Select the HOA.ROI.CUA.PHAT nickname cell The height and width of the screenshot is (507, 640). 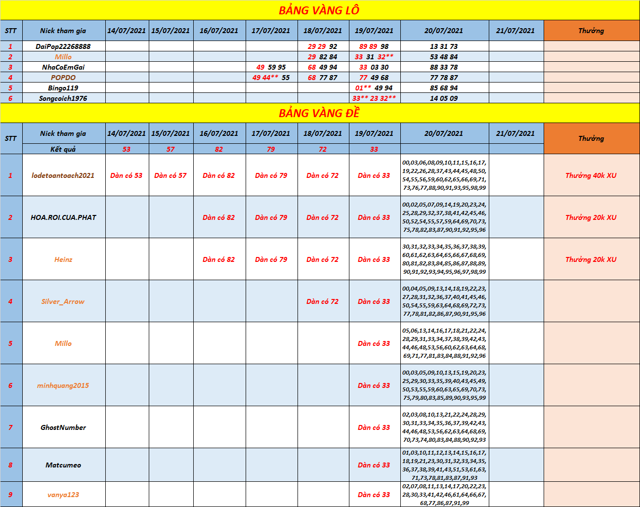click(x=63, y=217)
